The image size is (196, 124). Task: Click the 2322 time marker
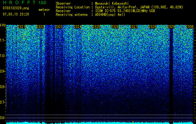point(40,27)
